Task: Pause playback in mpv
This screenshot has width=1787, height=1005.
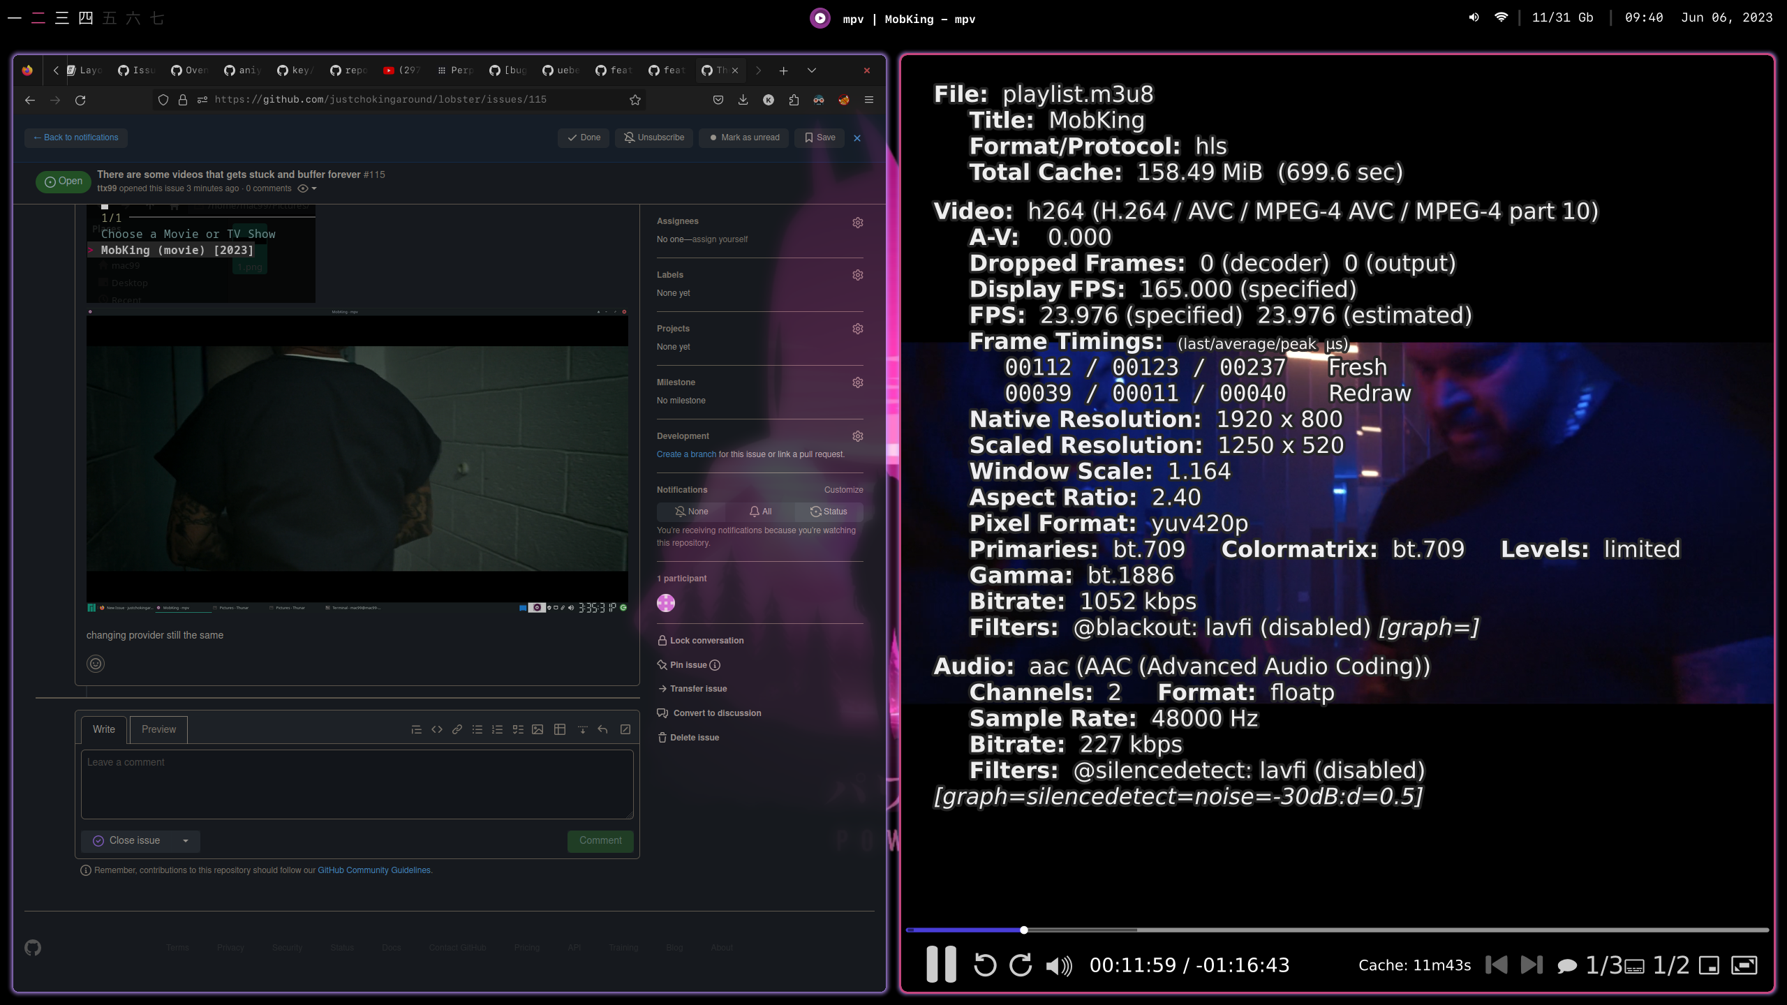Action: click(940, 965)
